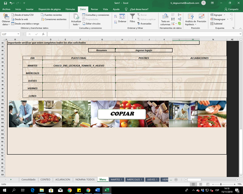Switch to the Consolidado sheet
Screen dimensions: 243x194
(28, 179)
